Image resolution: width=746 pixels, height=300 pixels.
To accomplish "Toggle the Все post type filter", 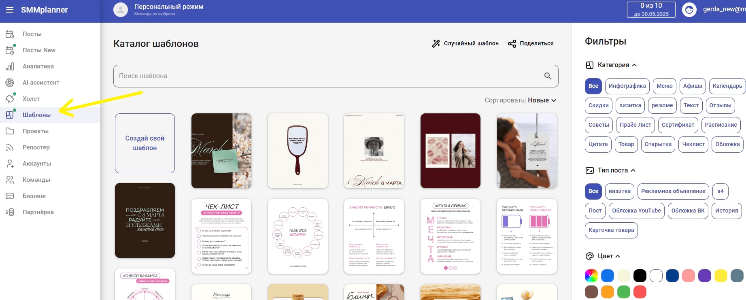I will (x=593, y=191).
